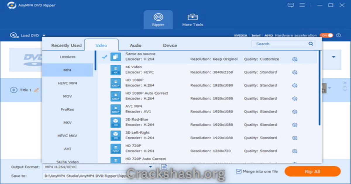Choose AVI format category

[x=68, y=149]
